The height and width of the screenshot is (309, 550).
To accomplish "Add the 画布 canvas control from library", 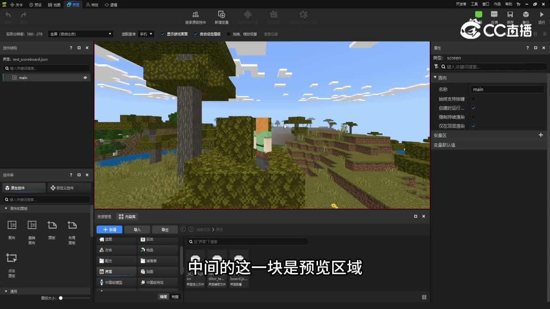I will (12, 225).
